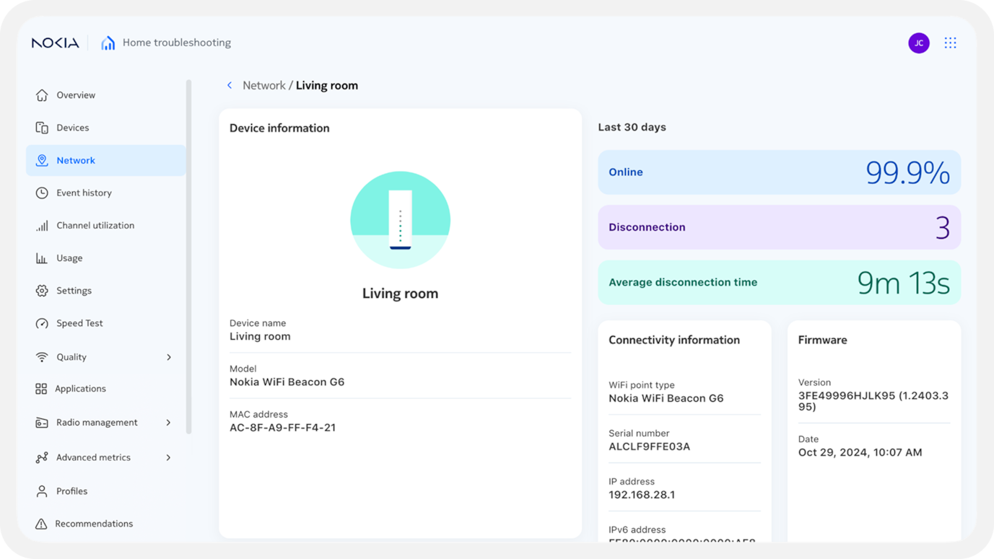This screenshot has width=994, height=559.
Task: Go to Profiles in sidebar
Action: [71, 491]
